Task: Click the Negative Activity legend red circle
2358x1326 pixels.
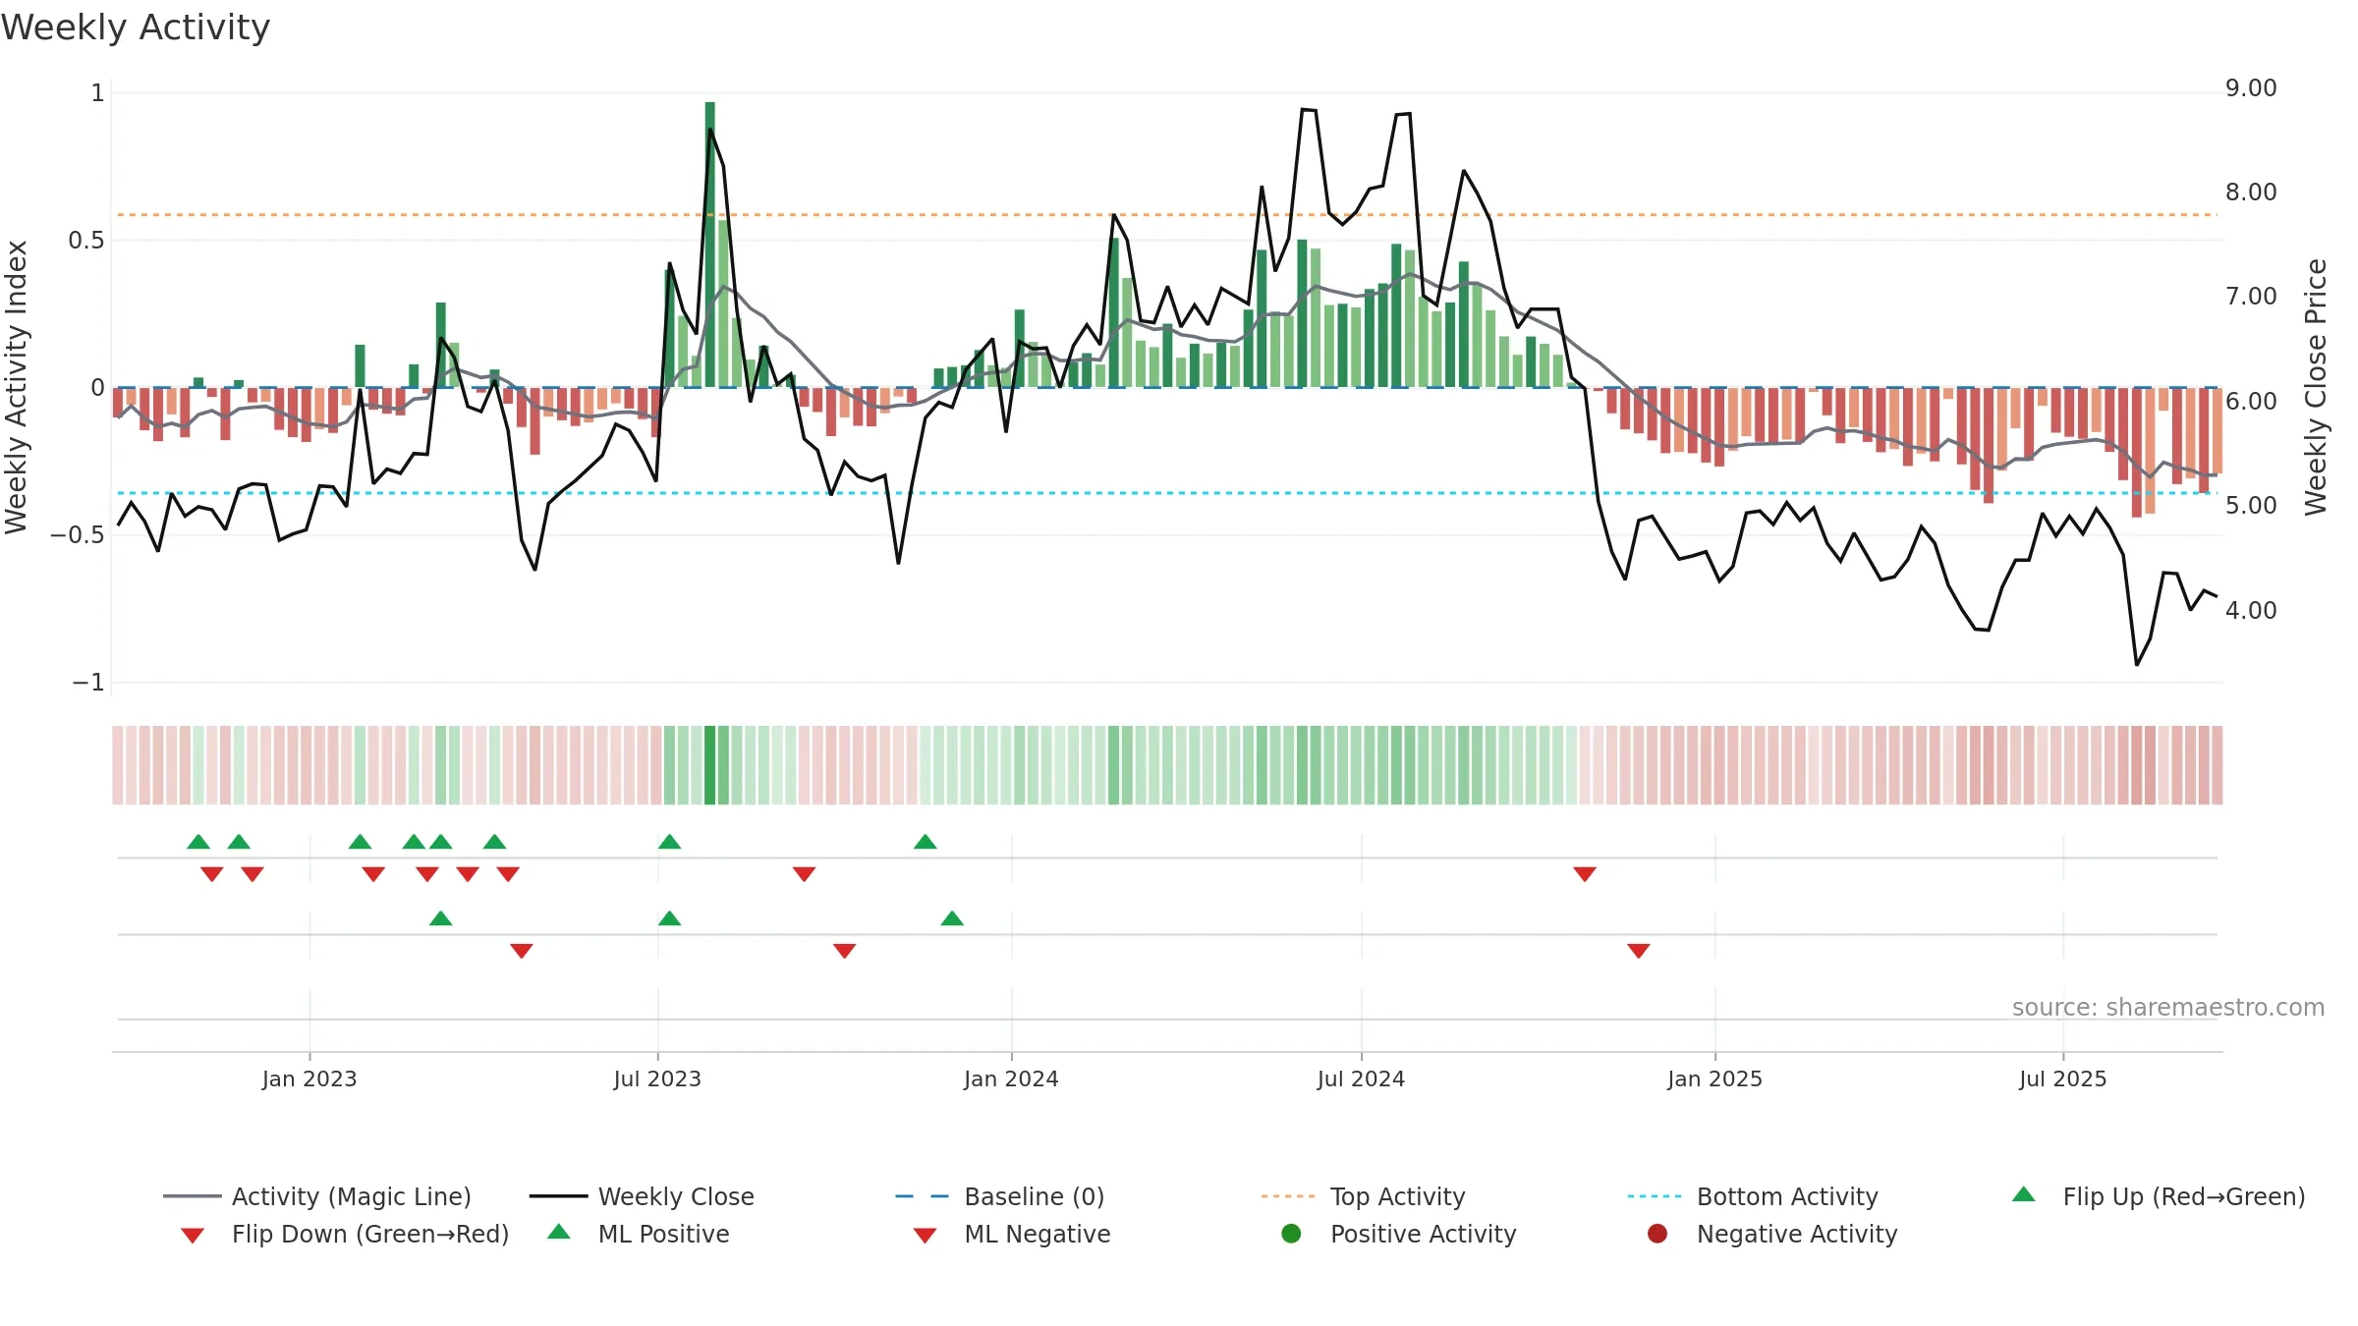Action: (1656, 1233)
